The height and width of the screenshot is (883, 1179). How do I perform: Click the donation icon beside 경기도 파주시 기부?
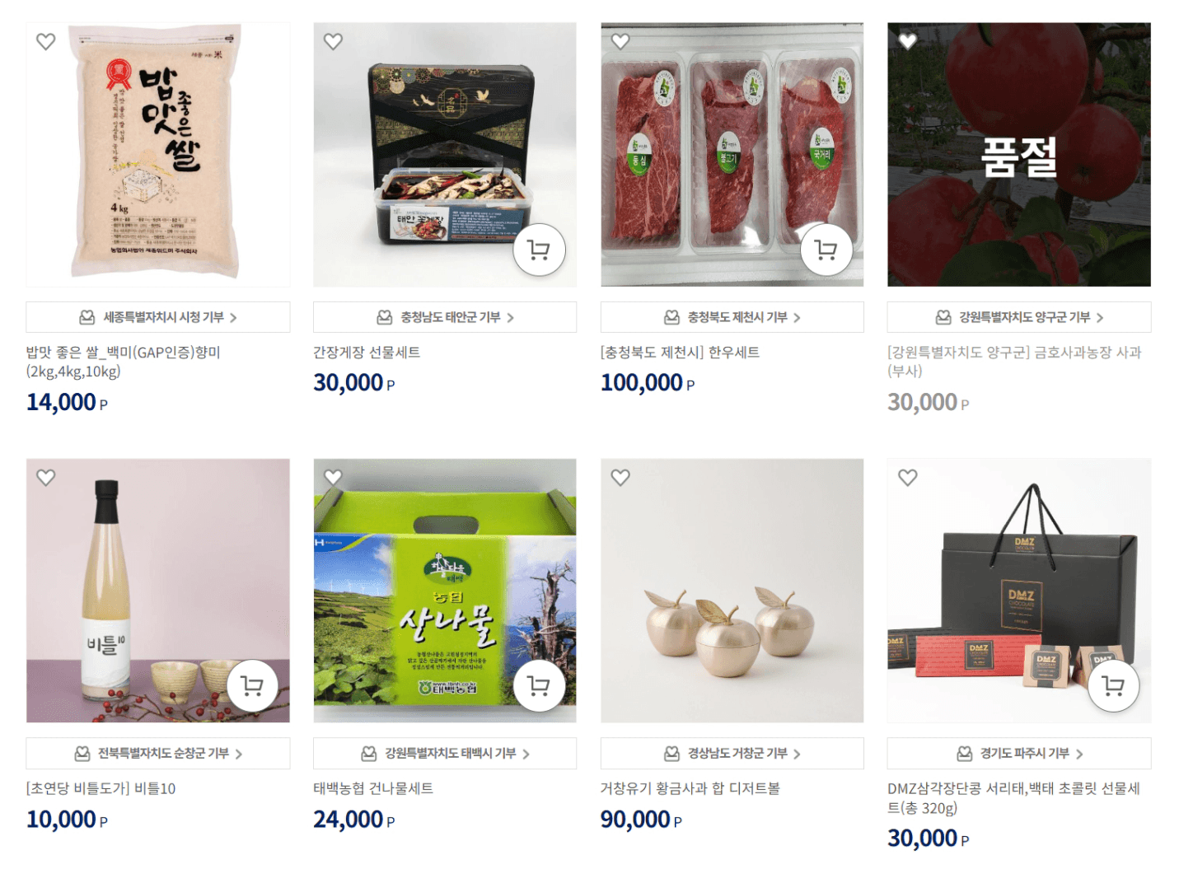pyautogui.click(x=964, y=754)
